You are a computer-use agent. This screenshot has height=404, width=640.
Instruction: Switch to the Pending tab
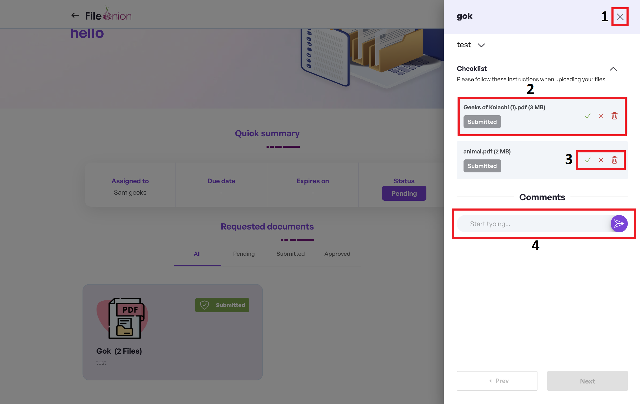click(x=244, y=254)
